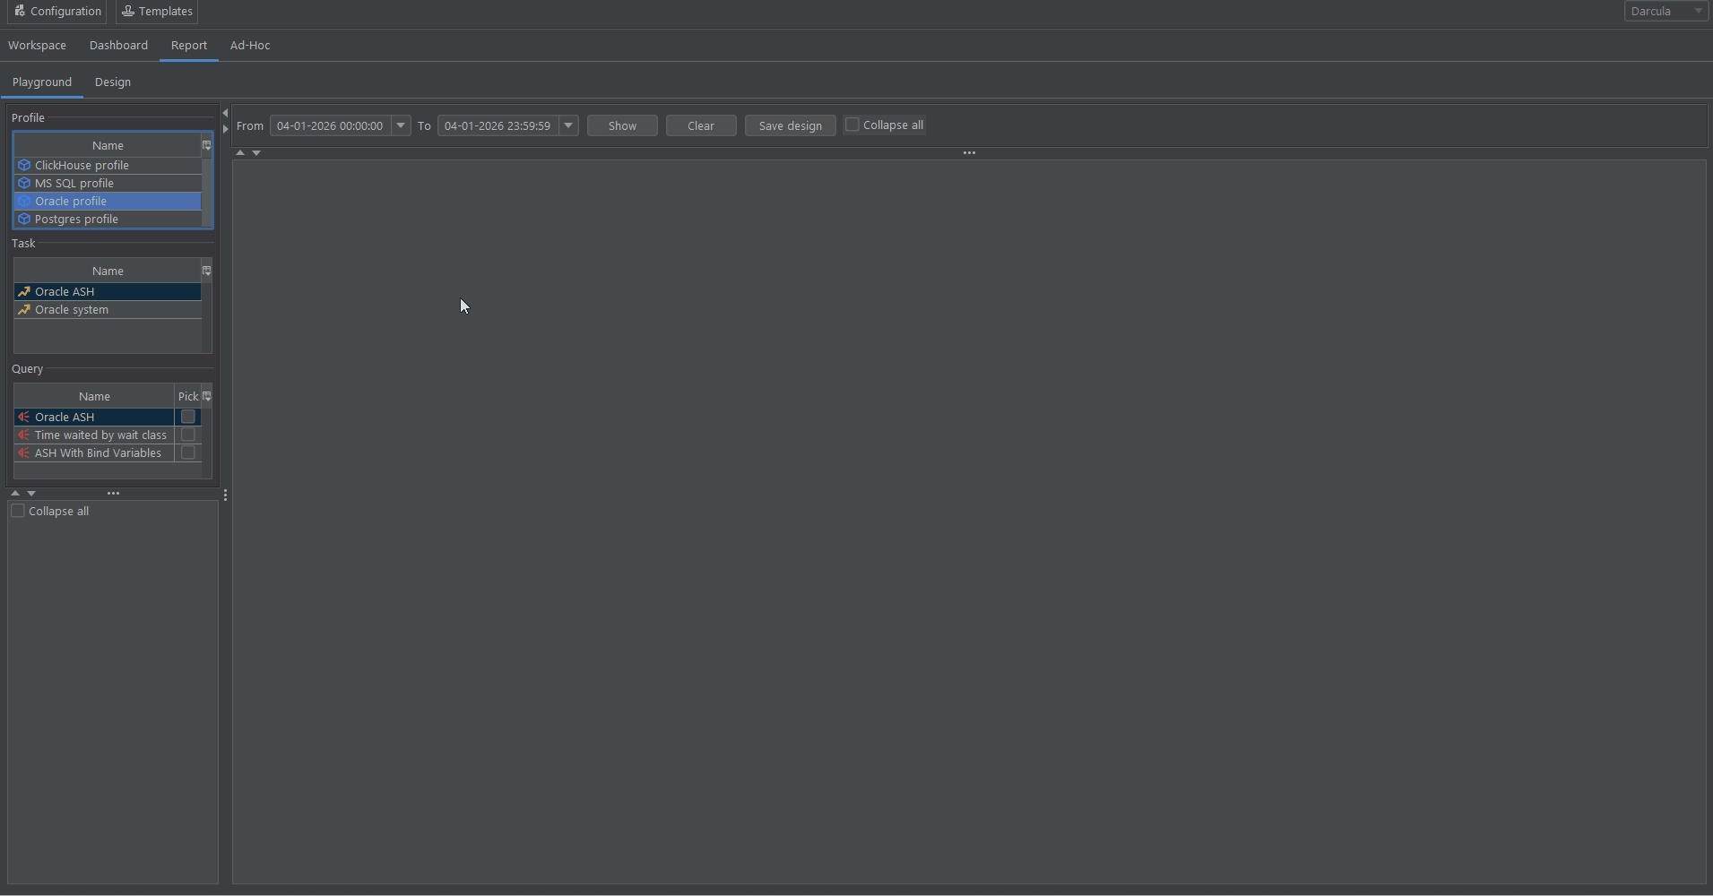
Task: Open the To date dropdown arrow
Action: [x=568, y=125]
